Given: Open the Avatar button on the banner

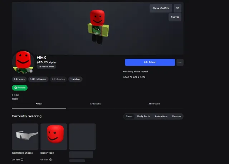Looking at the screenshot, I should pyautogui.click(x=175, y=17).
